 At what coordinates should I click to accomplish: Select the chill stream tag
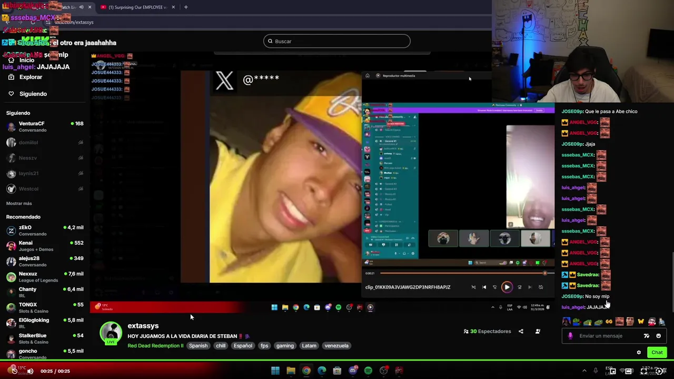(221, 346)
